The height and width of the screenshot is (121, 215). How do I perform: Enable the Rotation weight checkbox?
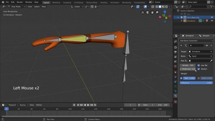(199, 78)
